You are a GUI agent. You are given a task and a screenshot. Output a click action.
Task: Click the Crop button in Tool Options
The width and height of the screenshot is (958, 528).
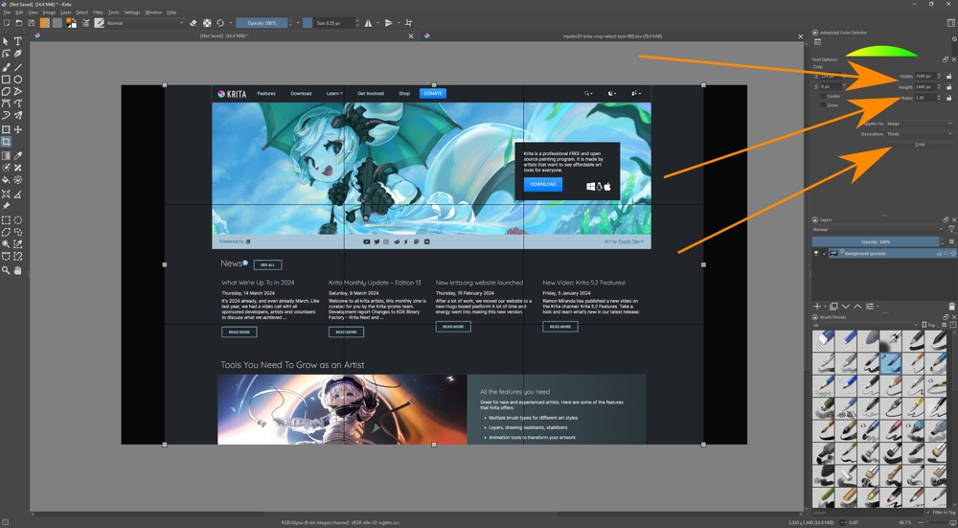click(x=920, y=145)
